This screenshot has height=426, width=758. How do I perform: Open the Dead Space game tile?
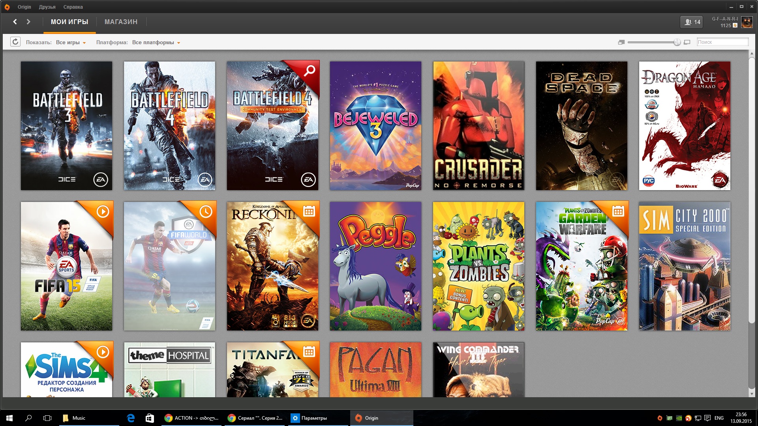[581, 125]
